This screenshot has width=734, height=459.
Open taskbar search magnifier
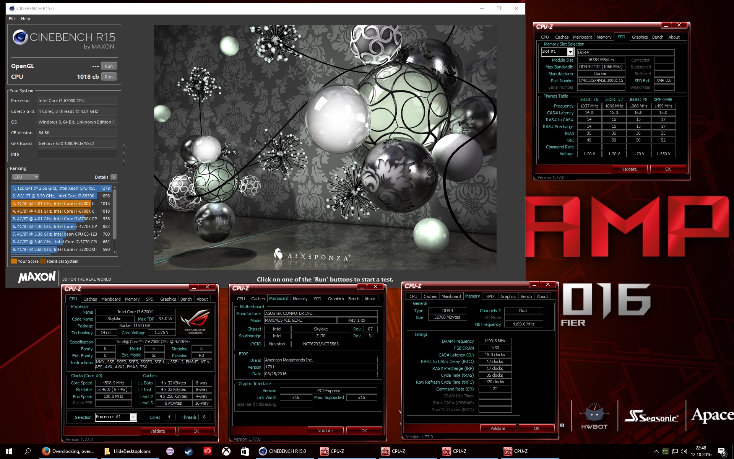click(28, 451)
